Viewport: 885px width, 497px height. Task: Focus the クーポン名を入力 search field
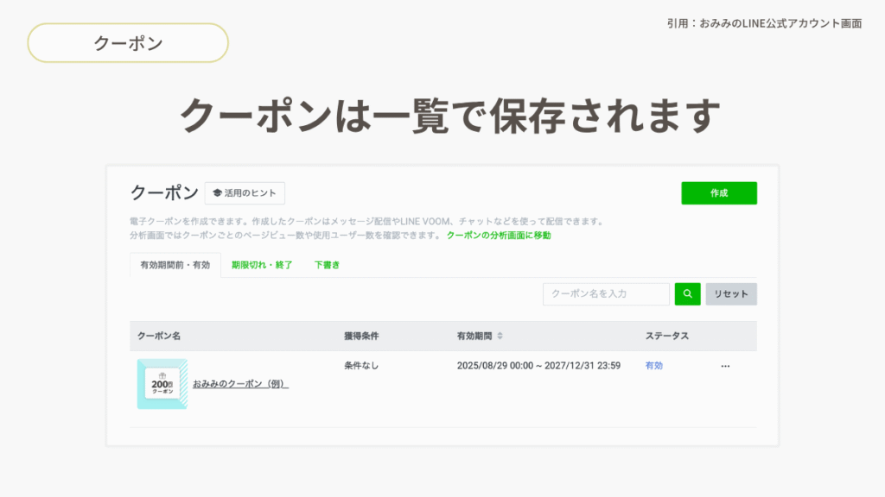tap(606, 294)
